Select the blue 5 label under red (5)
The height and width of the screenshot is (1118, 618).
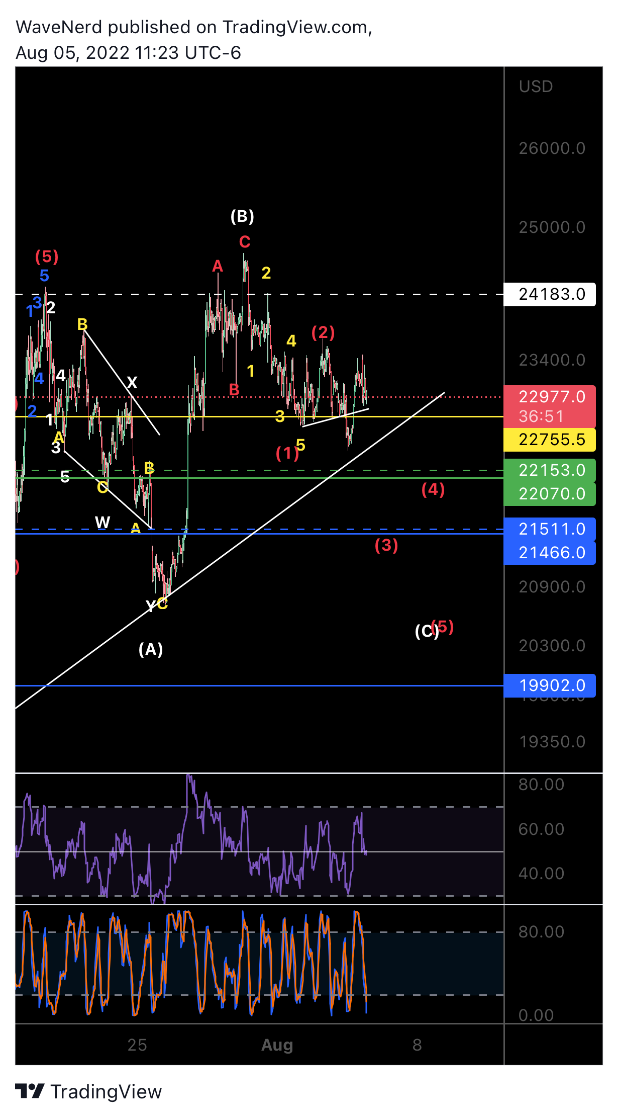pos(44,276)
